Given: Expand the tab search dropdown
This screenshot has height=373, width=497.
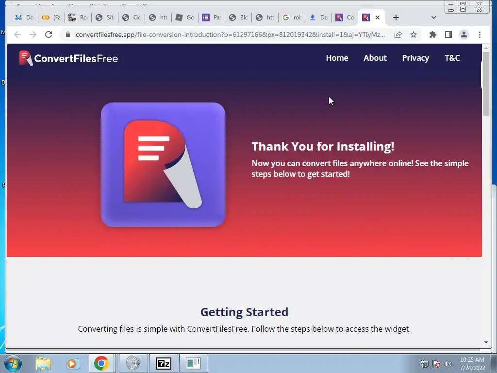Looking at the screenshot, I should (434, 17).
